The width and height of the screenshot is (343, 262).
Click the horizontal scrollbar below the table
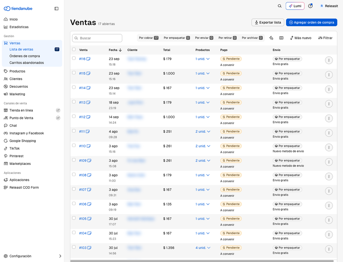[202, 261]
